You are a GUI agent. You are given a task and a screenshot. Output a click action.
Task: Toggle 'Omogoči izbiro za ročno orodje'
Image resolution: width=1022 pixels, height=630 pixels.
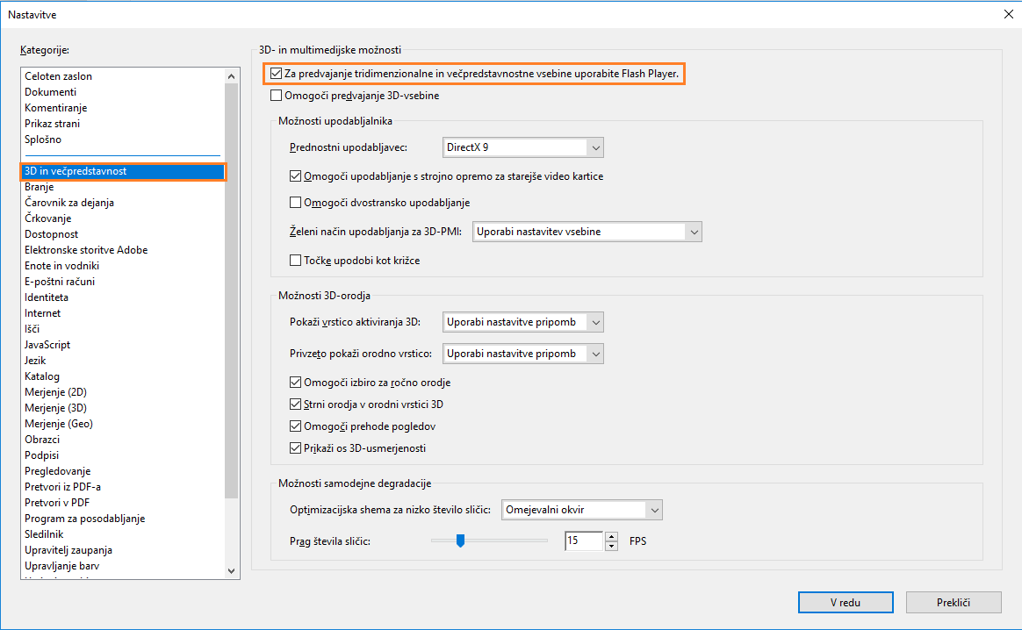(295, 383)
